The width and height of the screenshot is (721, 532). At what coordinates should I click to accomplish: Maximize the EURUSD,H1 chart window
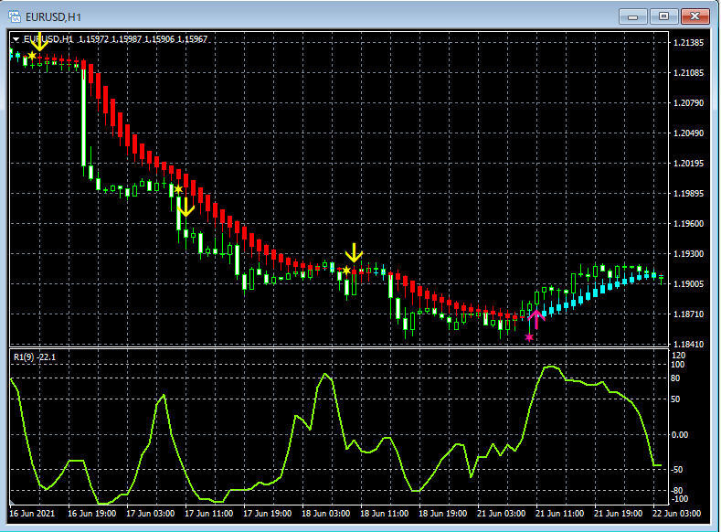click(x=663, y=17)
